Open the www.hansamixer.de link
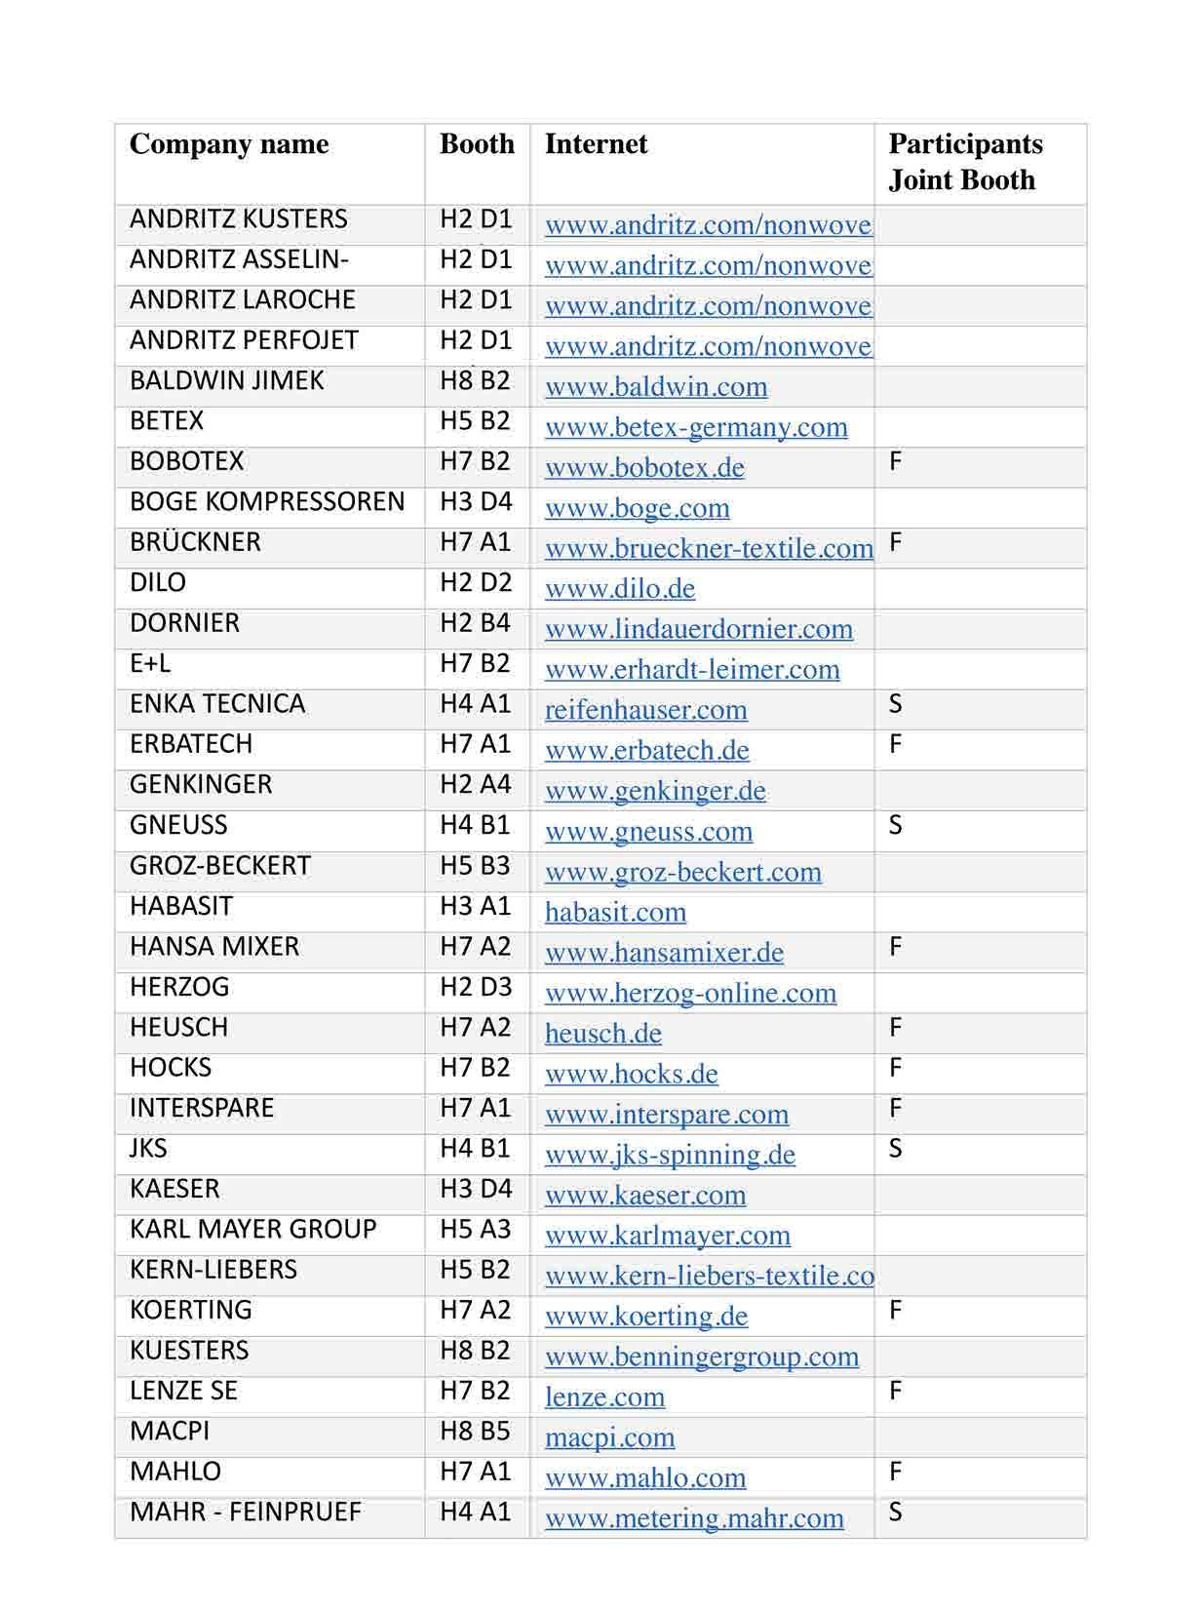The width and height of the screenshot is (1202, 1612). click(x=664, y=953)
